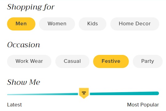Click the Show Me section heading

point(23,82)
